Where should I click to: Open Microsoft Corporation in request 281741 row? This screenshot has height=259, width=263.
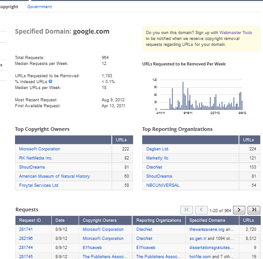click(x=103, y=229)
